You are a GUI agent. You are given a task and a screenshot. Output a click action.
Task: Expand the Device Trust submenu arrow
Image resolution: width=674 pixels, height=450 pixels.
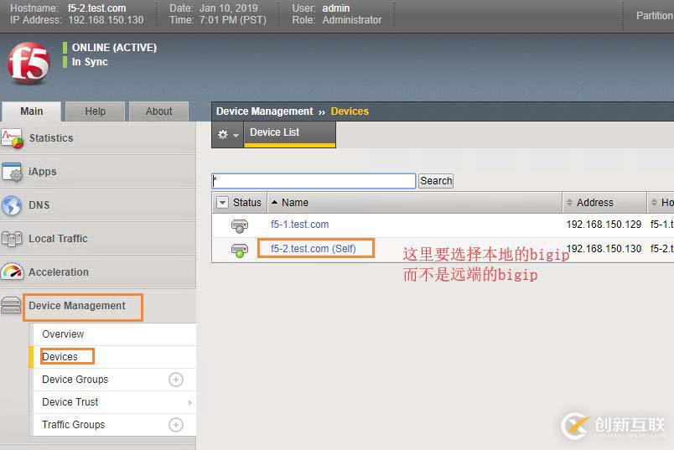pos(190,403)
